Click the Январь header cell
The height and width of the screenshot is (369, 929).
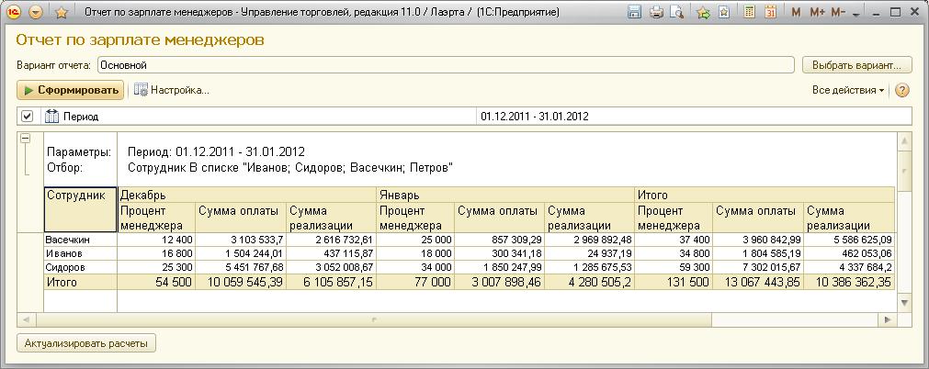point(506,195)
